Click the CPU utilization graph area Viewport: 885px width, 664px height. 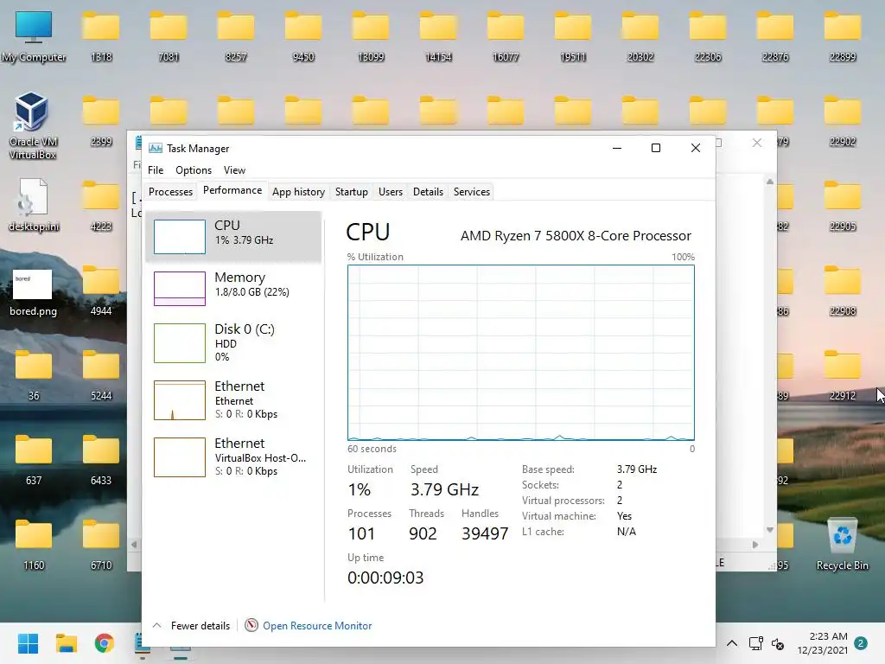click(521, 353)
